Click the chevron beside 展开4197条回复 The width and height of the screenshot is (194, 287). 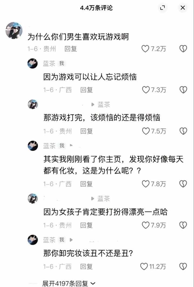(x=93, y=283)
